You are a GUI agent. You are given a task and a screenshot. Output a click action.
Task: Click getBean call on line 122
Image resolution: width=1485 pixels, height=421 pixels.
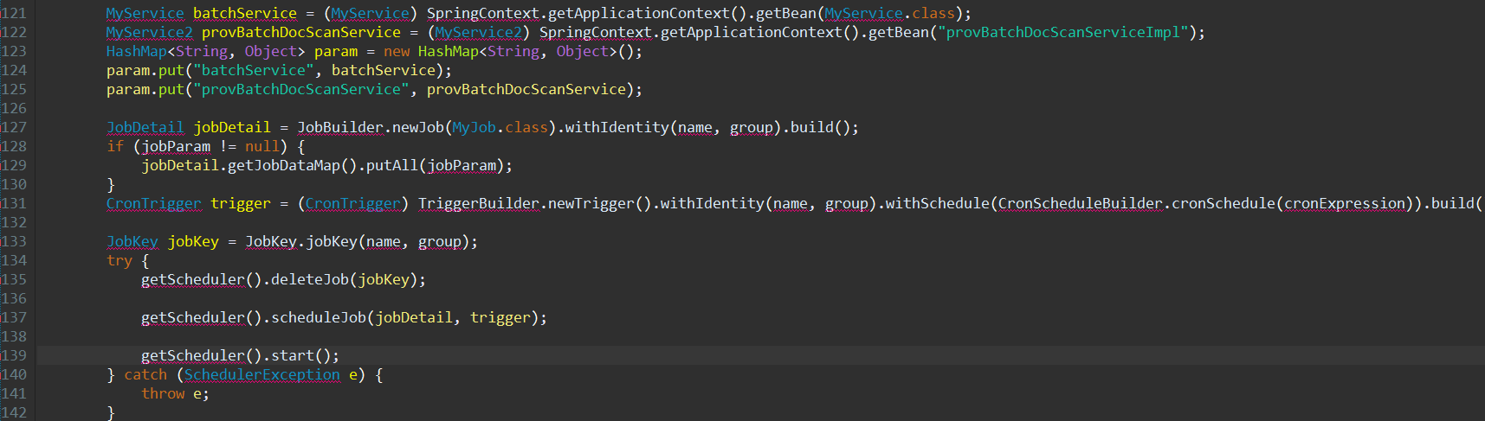point(899,32)
